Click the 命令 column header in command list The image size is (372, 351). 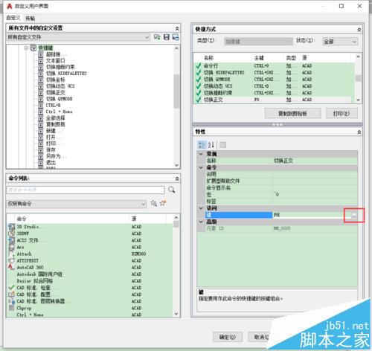coord(22,219)
